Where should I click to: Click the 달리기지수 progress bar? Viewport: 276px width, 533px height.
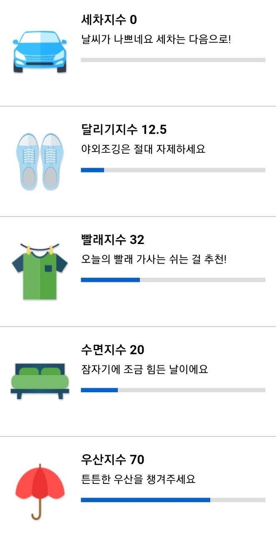tap(173, 170)
